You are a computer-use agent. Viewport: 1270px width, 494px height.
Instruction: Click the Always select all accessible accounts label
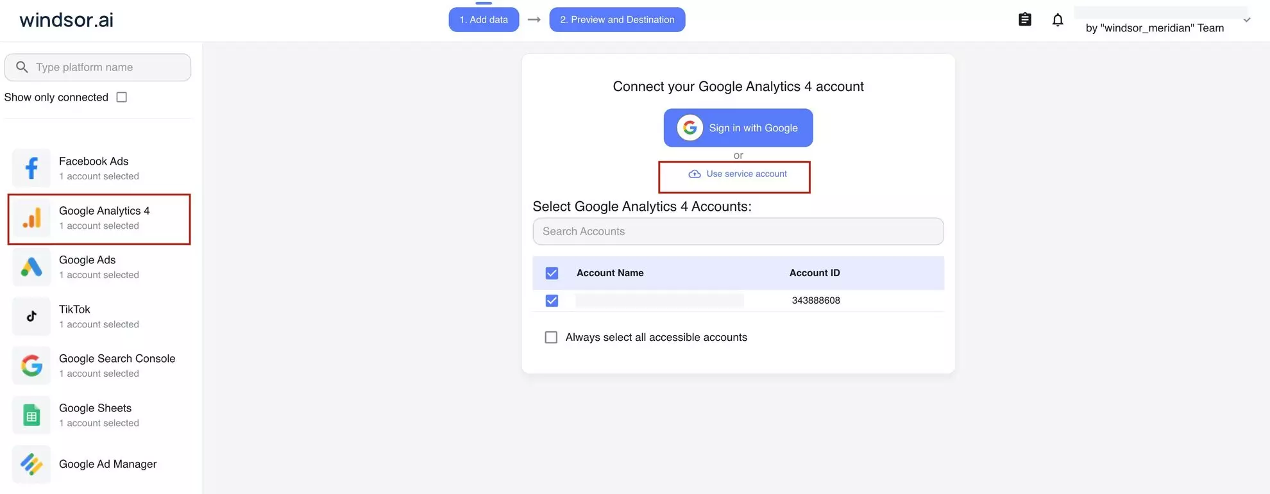pyautogui.click(x=656, y=338)
